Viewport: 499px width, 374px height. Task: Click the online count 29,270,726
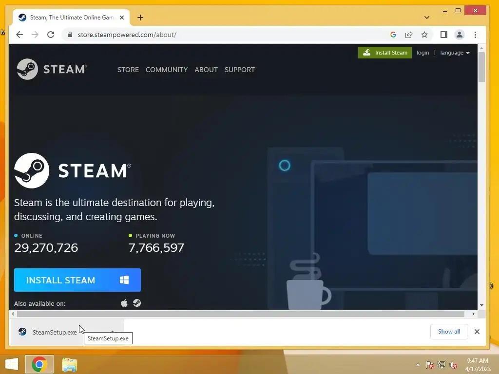(x=46, y=247)
